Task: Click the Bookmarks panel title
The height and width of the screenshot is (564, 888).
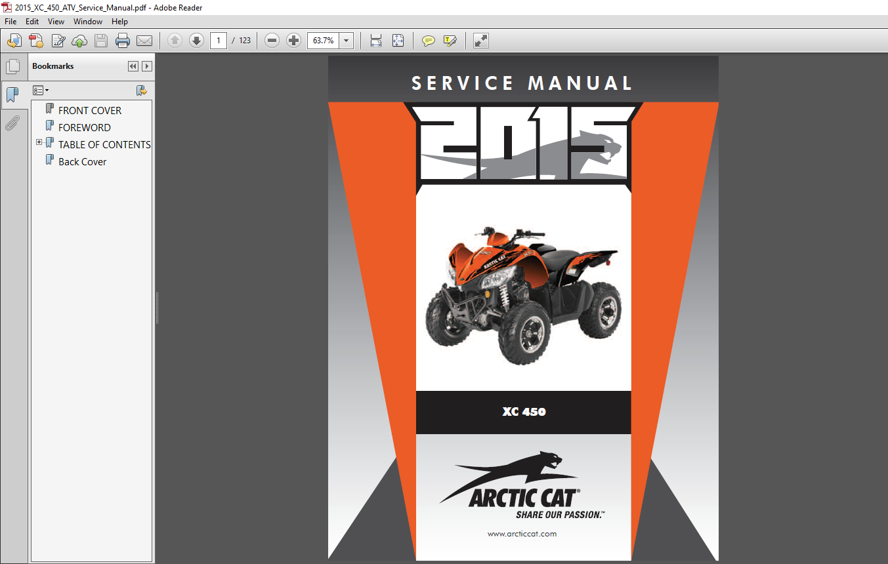Action: 53,66
